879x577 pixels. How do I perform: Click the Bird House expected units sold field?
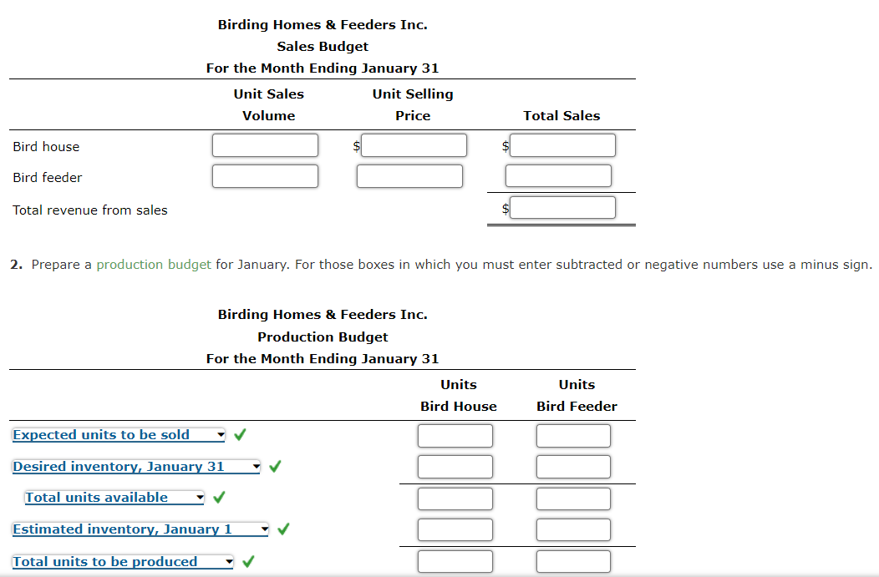coord(455,435)
